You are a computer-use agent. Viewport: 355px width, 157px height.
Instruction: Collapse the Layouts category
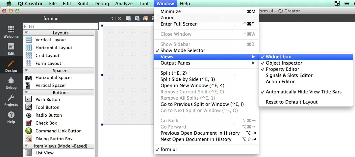pyautogui.click(x=26, y=33)
